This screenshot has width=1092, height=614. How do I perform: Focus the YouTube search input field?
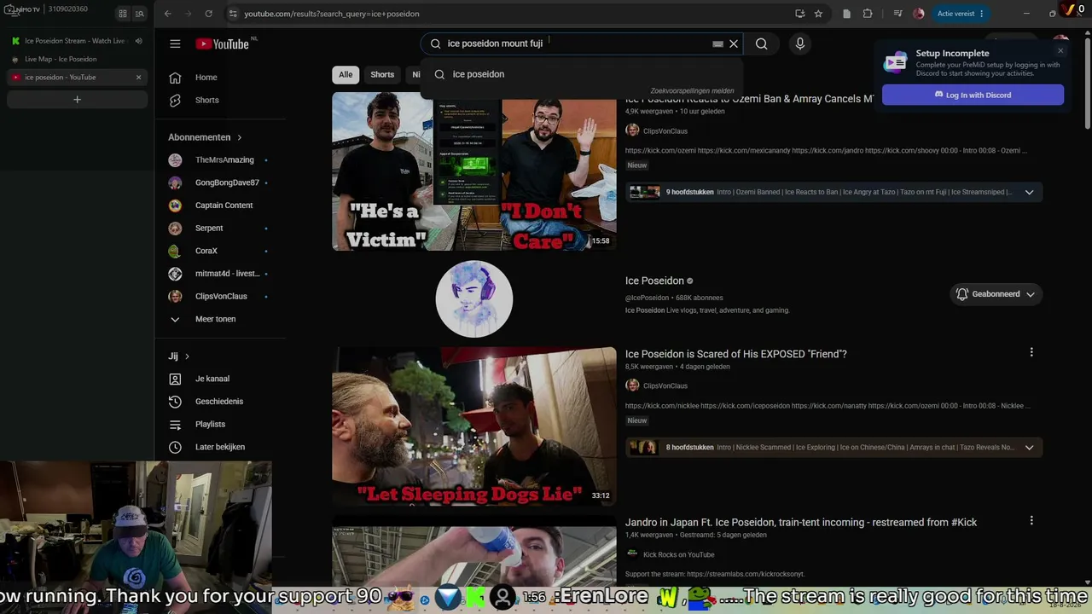[x=580, y=43]
